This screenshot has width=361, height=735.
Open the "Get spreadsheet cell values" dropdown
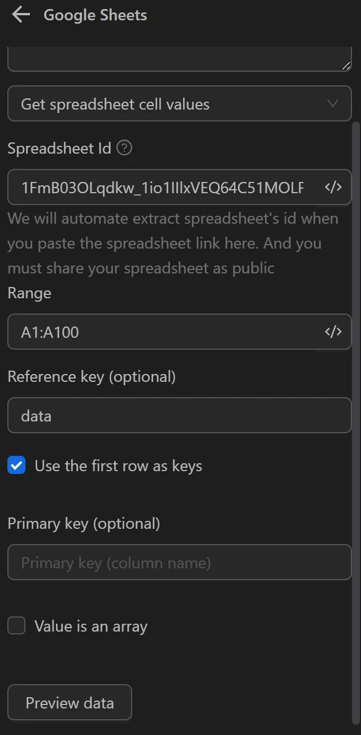180,103
